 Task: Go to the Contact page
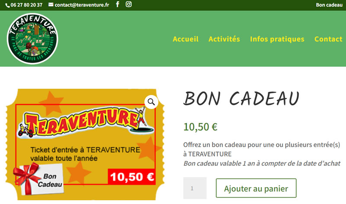coord(328,39)
